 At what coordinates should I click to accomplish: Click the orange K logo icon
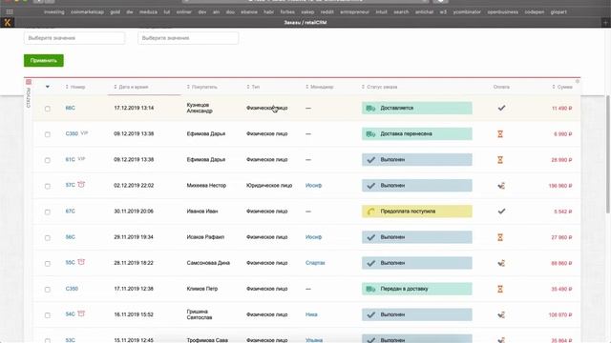pyautogui.click(x=7, y=23)
